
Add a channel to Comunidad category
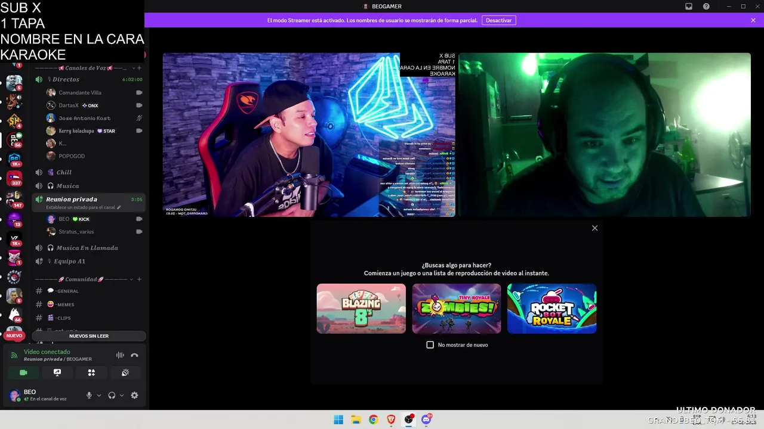click(139, 279)
